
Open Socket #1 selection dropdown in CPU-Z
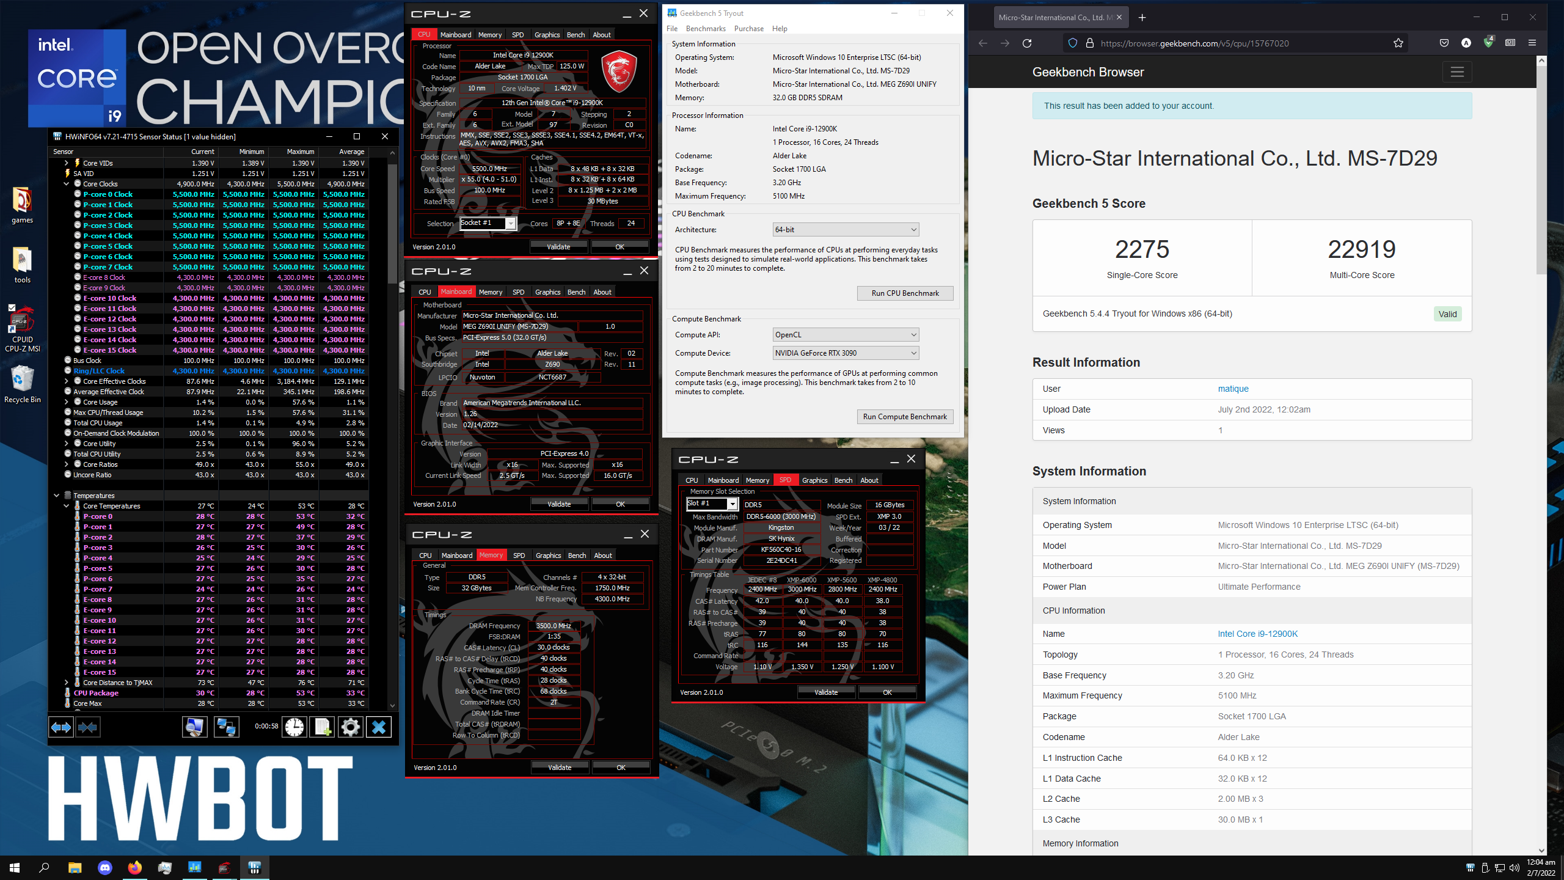tap(488, 223)
